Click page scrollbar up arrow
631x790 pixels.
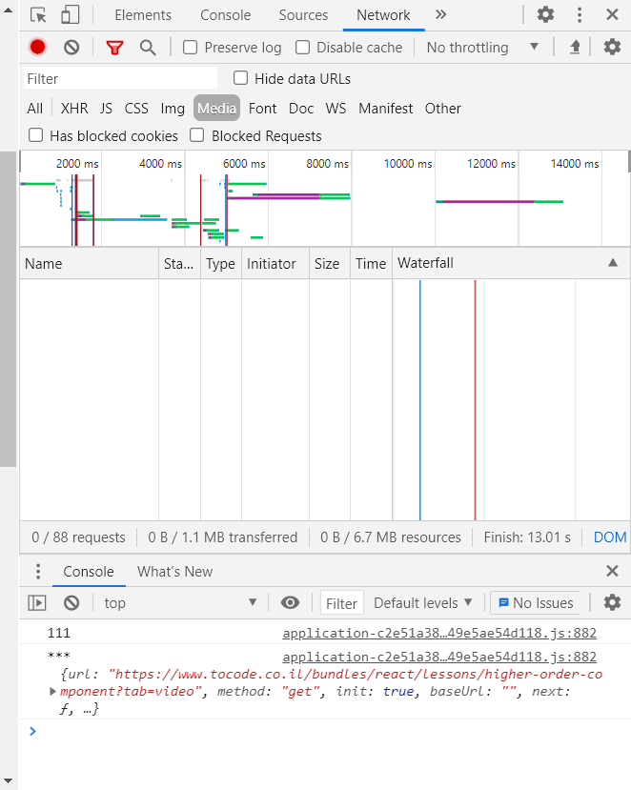(8, 10)
